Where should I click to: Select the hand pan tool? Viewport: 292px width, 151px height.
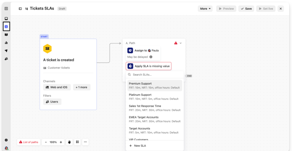69,142
